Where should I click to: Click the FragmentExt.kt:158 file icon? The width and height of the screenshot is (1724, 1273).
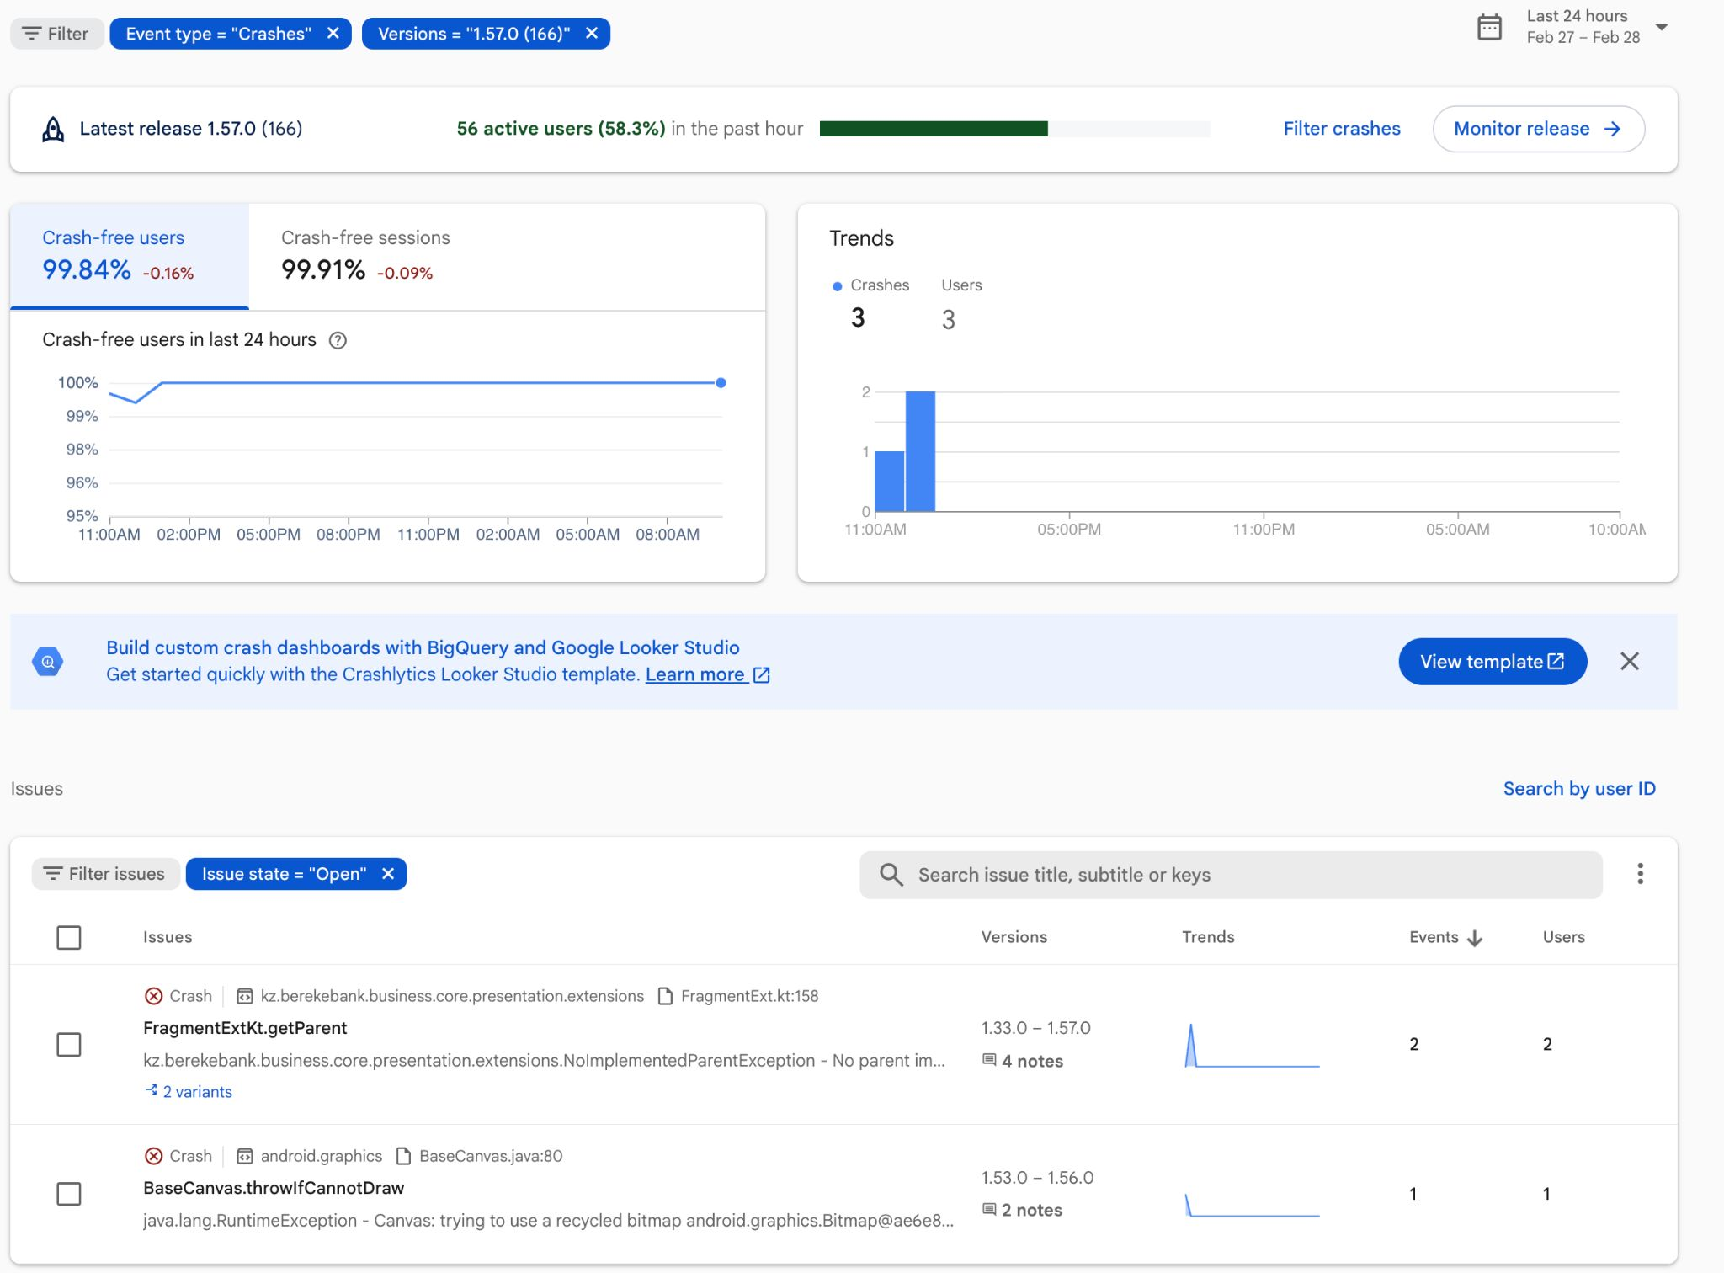coord(664,996)
